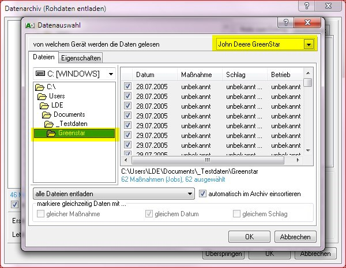
Task: Toggle 'gleicher Maßnahme' checkbox
Action: click(x=40, y=214)
